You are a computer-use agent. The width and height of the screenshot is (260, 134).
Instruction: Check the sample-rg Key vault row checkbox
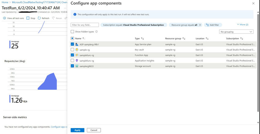[72, 50]
